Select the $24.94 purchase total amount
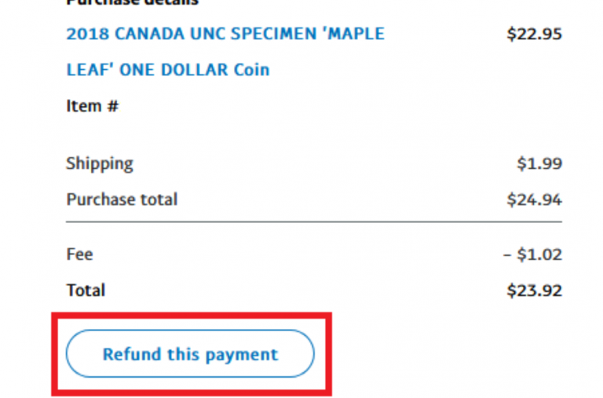This screenshot has height=398, width=603. tap(534, 199)
